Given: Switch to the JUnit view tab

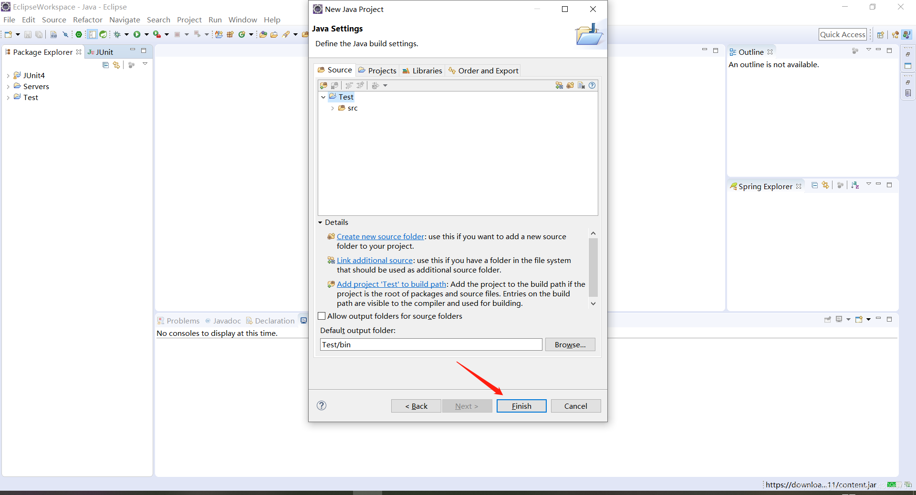Looking at the screenshot, I should [x=101, y=52].
